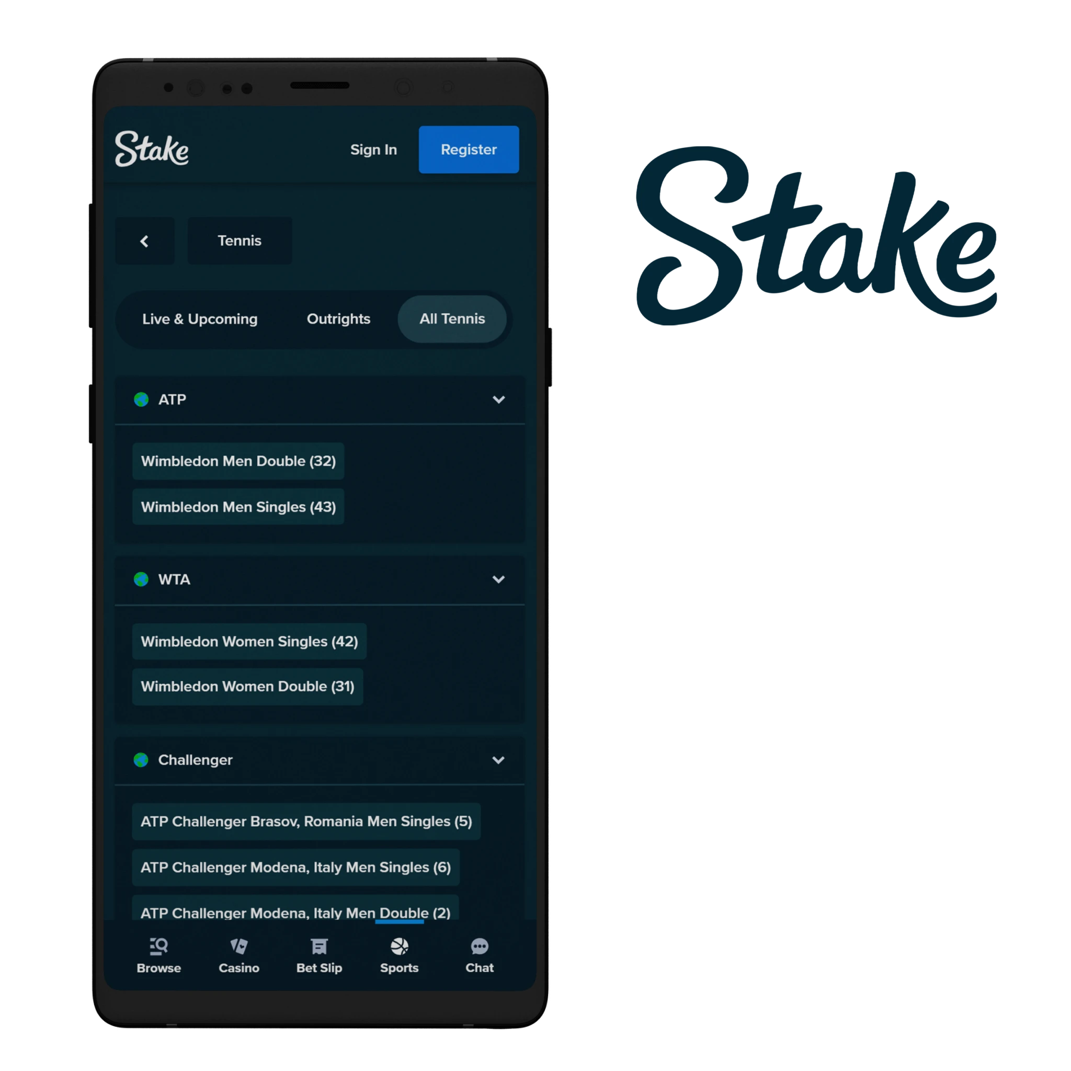Viewport: 1071px width, 1071px height.
Task: Select the Outrights tab
Action: 336,318
